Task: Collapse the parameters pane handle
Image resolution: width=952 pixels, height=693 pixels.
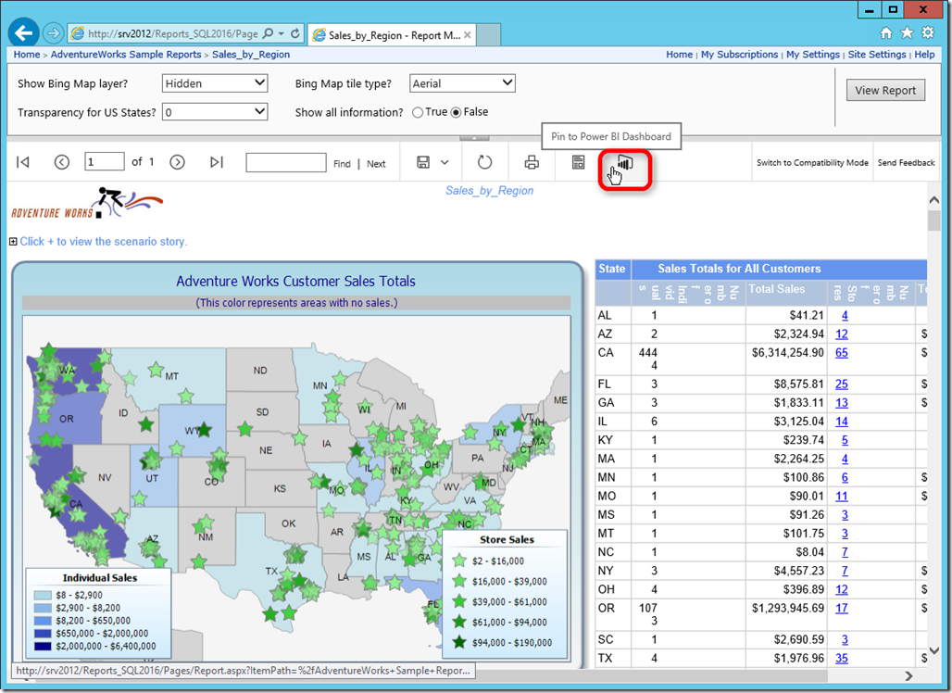Action: point(474,138)
